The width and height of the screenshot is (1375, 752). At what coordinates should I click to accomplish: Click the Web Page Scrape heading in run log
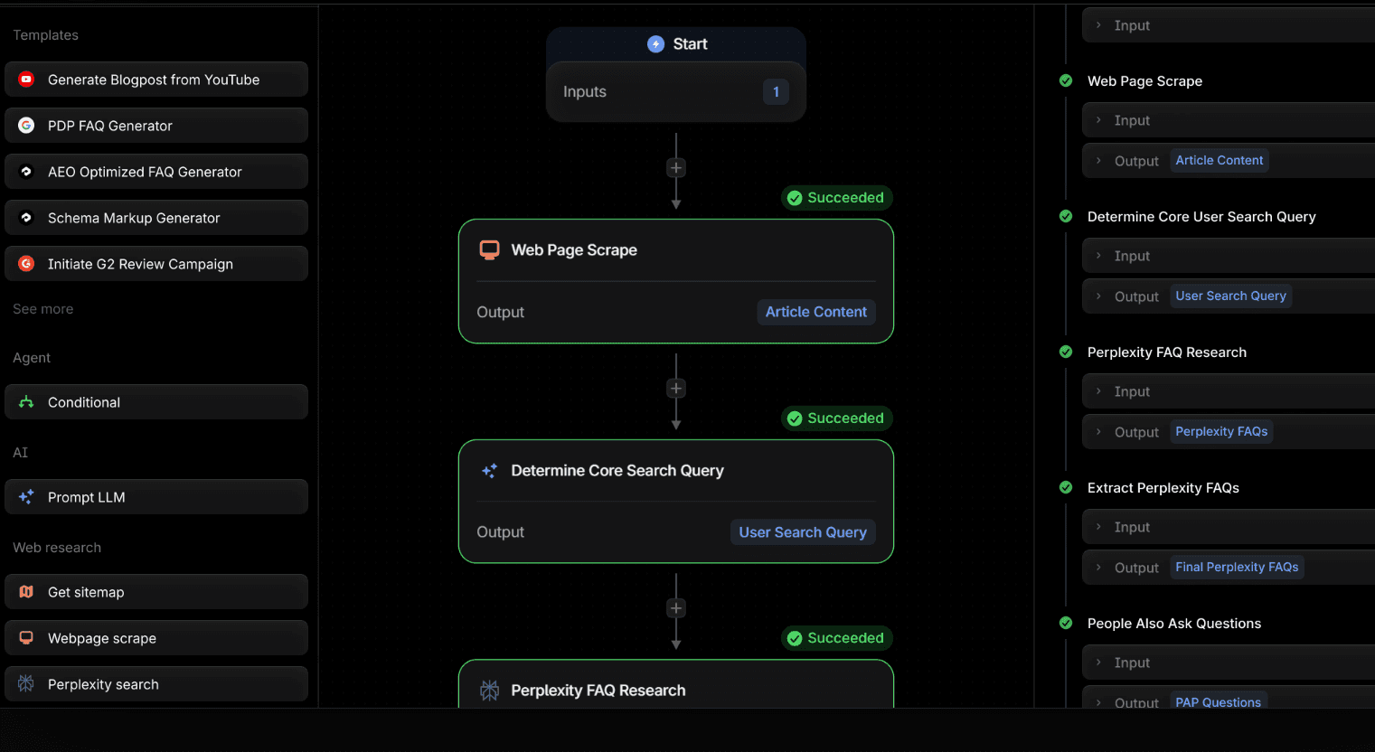1144,81
